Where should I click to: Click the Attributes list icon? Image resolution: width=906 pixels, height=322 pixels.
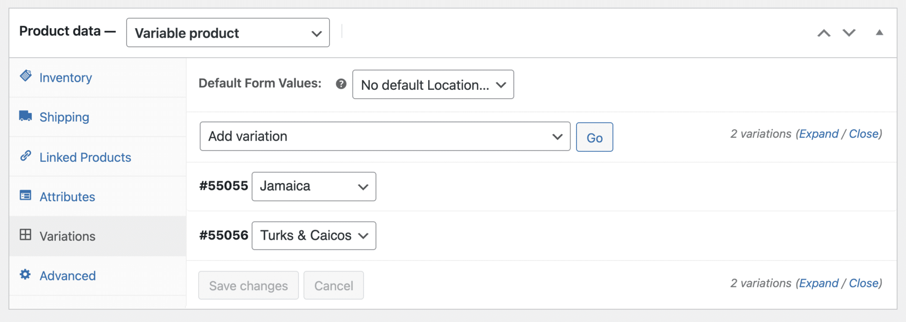tap(26, 195)
